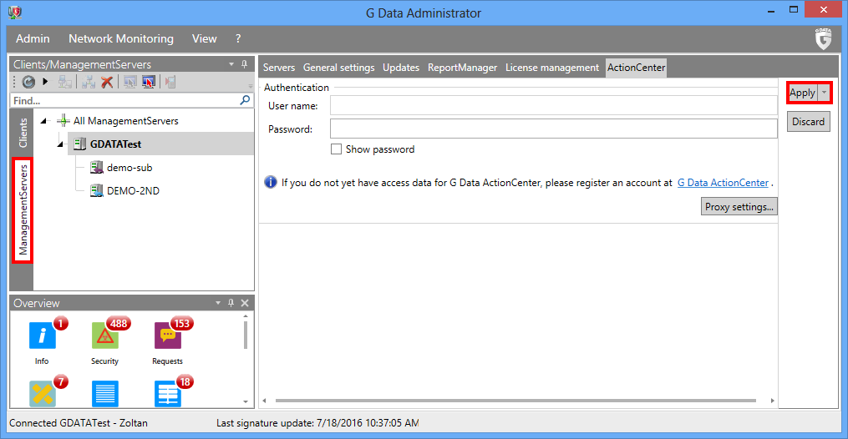This screenshot has width=848, height=439.
Task: Click the blue monitor with red cursor icon
Action: (148, 82)
